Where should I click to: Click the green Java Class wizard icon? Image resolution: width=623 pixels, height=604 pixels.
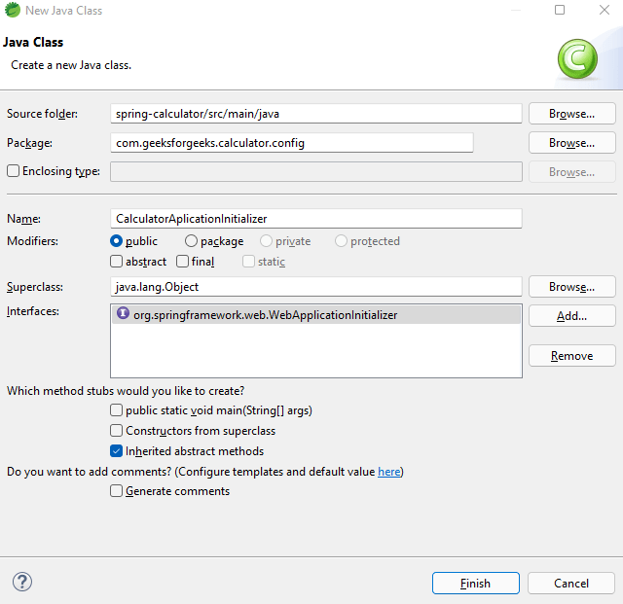577,58
